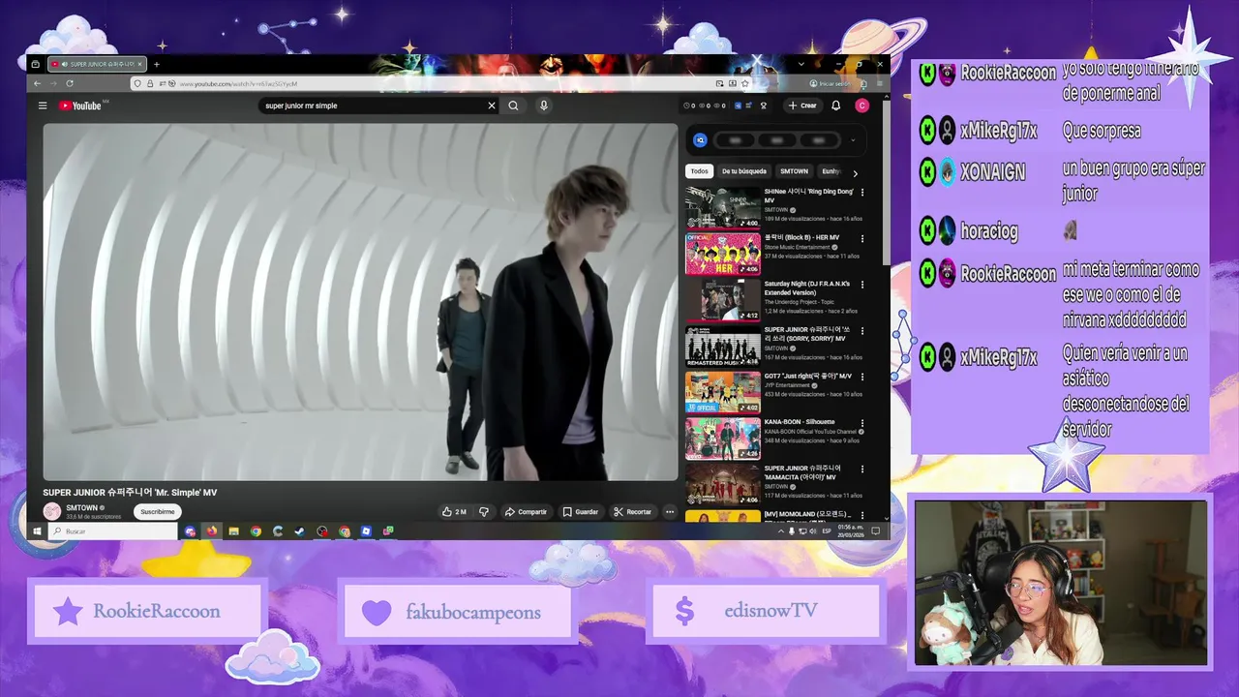Open File Explorer from the taskbar
The width and height of the screenshot is (1239, 697).
point(233,531)
